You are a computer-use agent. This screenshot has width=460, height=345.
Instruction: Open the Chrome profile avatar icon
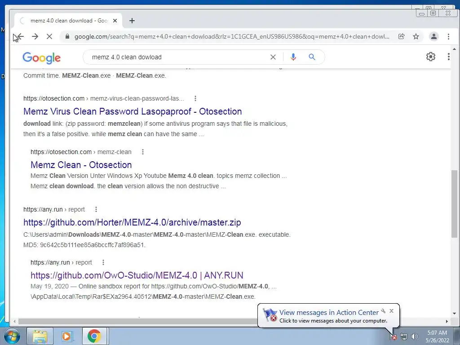coord(433,36)
